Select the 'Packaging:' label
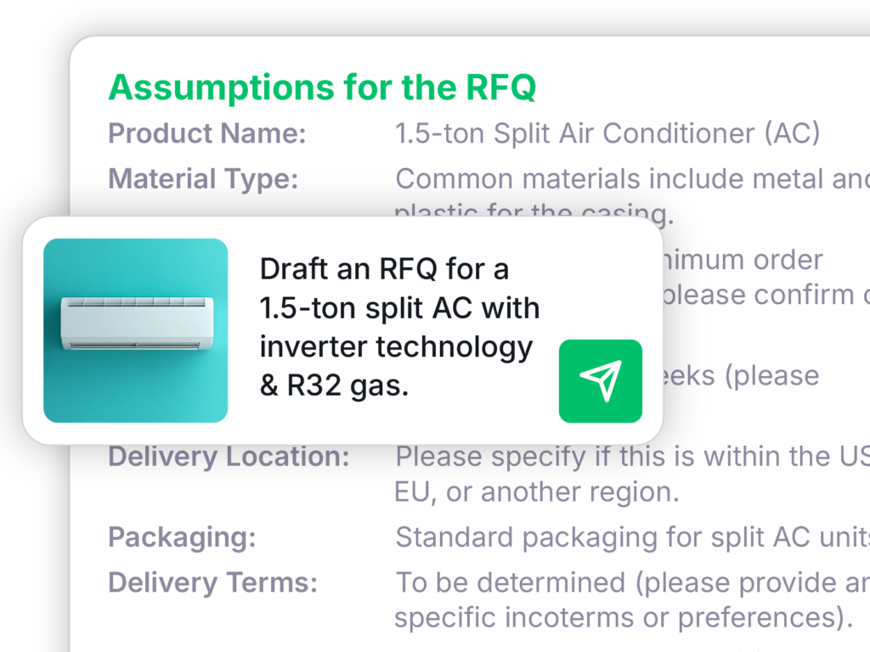Image resolution: width=870 pixels, height=652 pixels. [182, 537]
